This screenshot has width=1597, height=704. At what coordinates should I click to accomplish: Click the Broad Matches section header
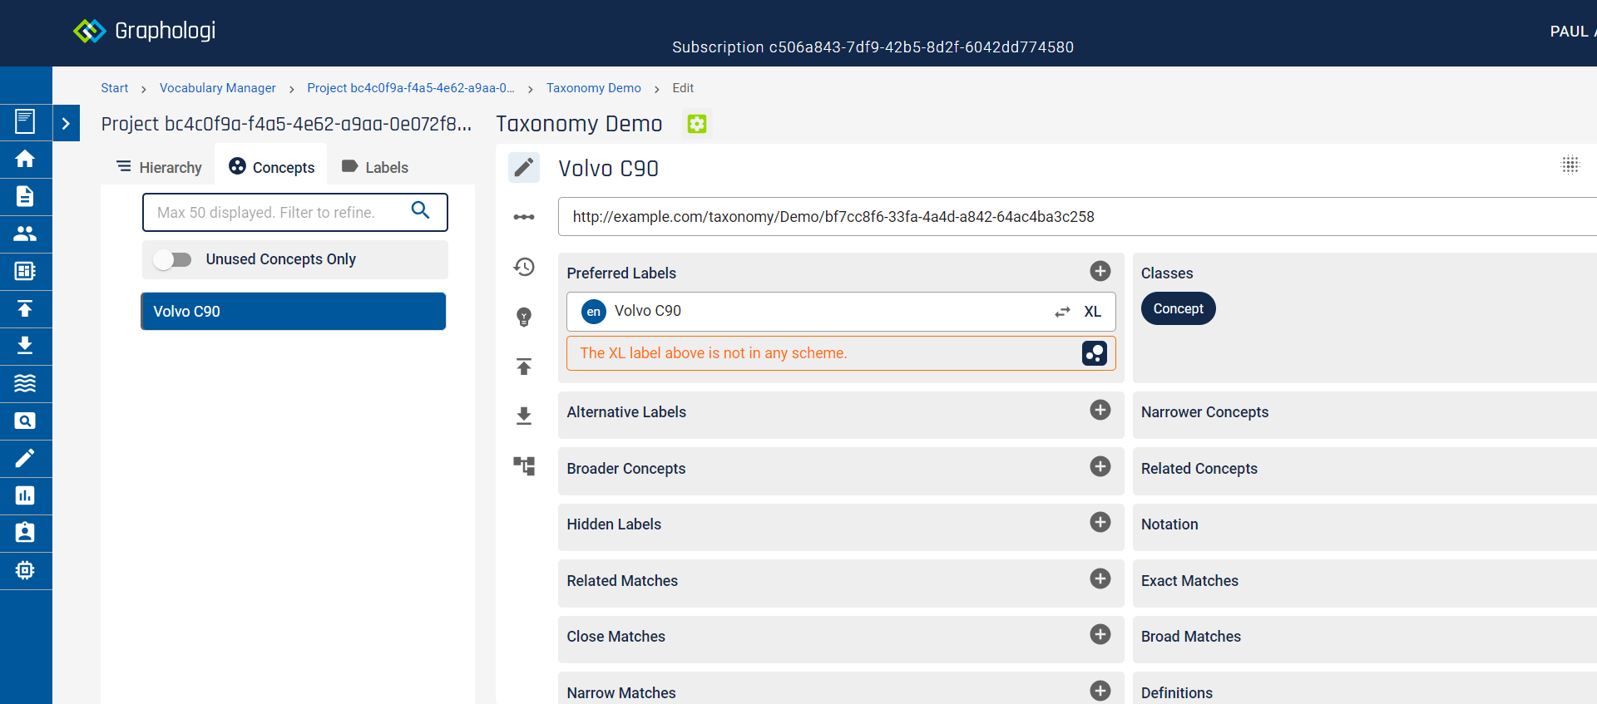(x=1190, y=637)
